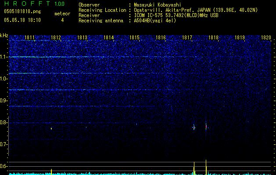Click the 1.0 kHz axis label
The height and width of the screenshot is (175, 276).
[4, 79]
